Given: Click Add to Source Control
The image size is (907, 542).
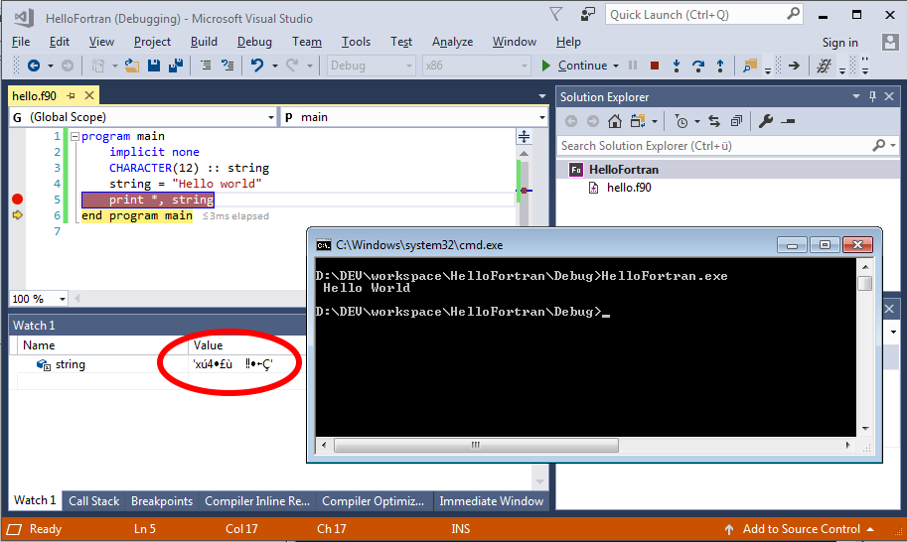Looking at the screenshot, I should pyautogui.click(x=799, y=529).
